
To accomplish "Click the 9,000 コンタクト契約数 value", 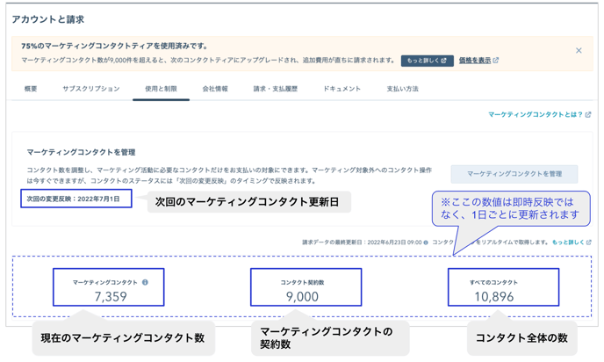I will (302, 296).
